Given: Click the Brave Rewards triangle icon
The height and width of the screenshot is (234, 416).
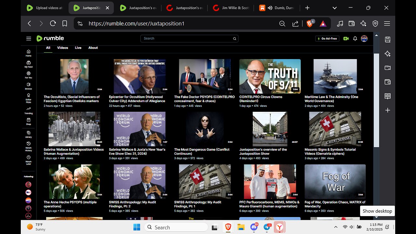Looking at the screenshot, I should tap(323, 23).
